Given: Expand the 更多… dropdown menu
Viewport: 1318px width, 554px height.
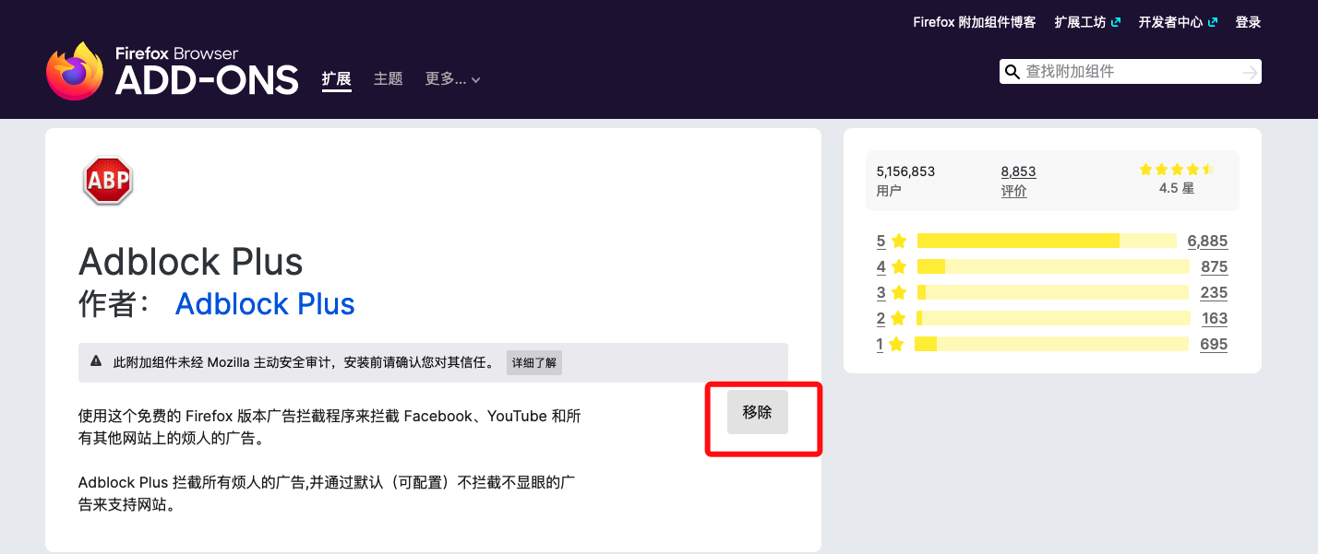Looking at the screenshot, I should coord(452,79).
